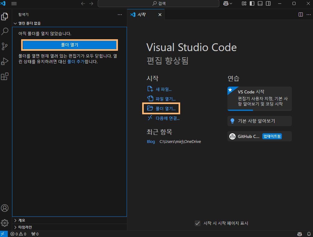Click 다음에 연결... link

pos(163,118)
